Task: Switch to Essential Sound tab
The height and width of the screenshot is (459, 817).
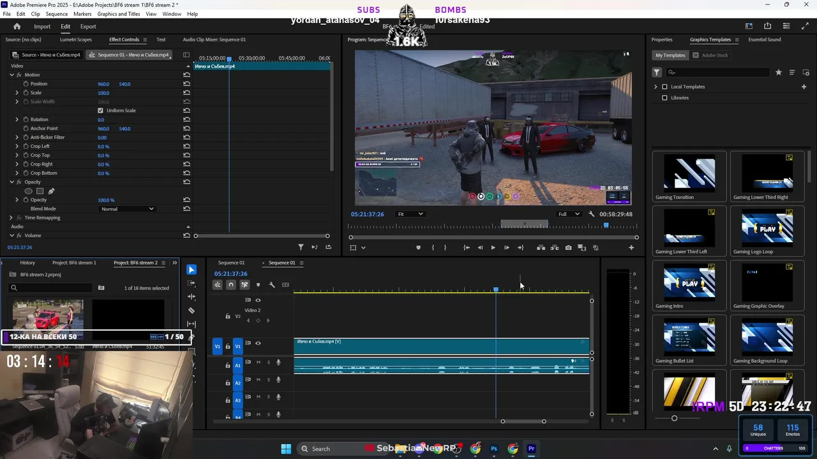Action: (x=765, y=40)
